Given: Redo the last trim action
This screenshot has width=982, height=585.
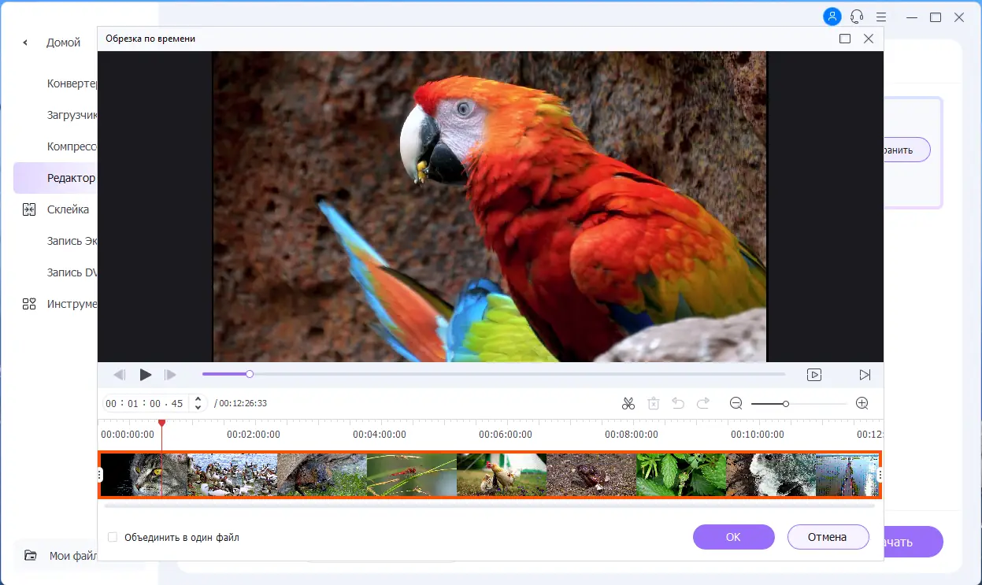Looking at the screenshot, I should coord(703,403).
